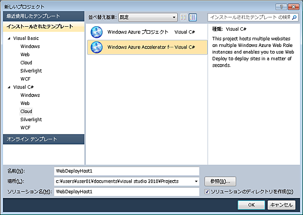Select the Visual C# tree label

tap(23, 87)
